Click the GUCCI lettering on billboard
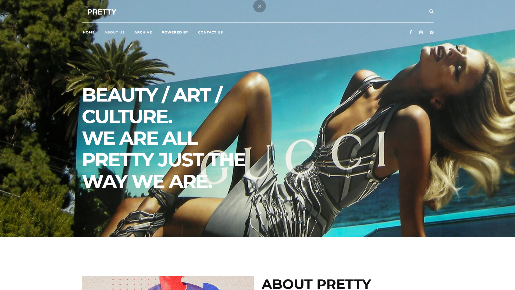515x290 pixels. (x=293, y=155)
